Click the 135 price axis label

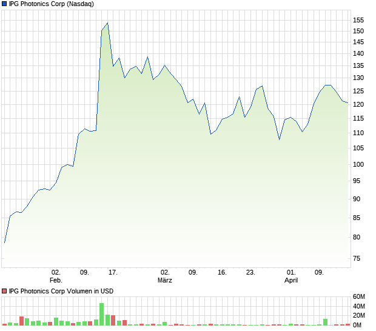(x=358, y=65)
